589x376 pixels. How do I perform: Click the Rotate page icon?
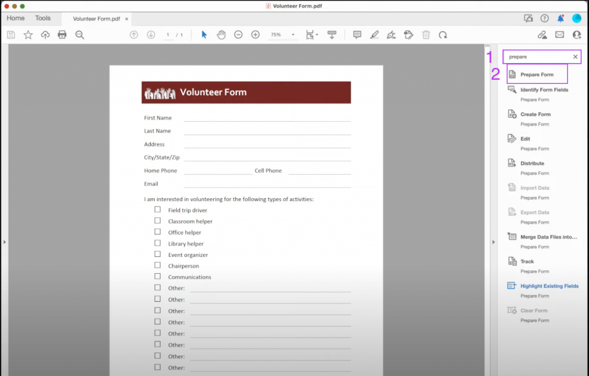[x=443, y=34]
